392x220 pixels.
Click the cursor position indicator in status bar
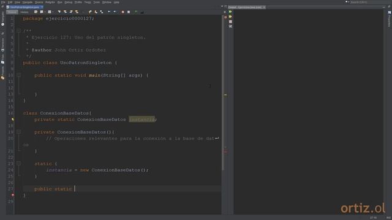pyautogui.click(x=373, y=218)
